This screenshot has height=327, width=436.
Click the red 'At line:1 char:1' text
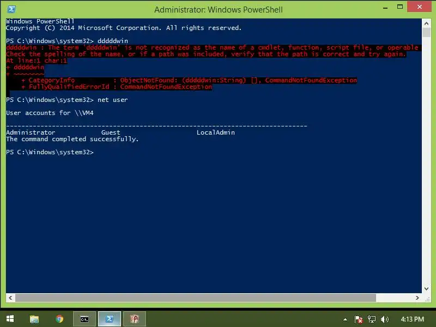[x=37, y=60]
